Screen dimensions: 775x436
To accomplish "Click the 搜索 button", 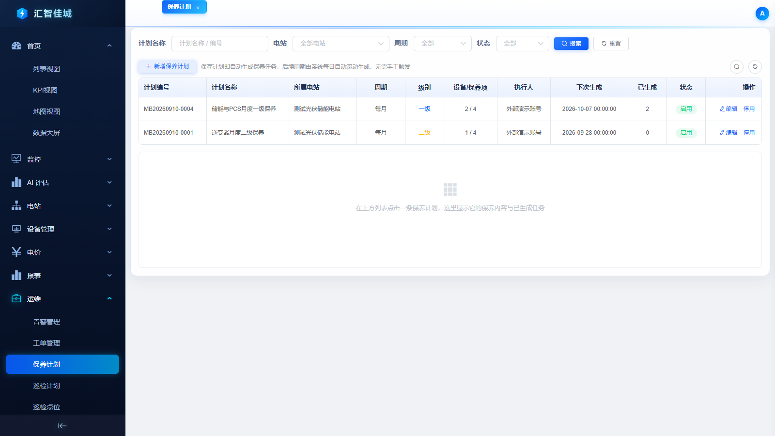I will (x=571, y=44).
